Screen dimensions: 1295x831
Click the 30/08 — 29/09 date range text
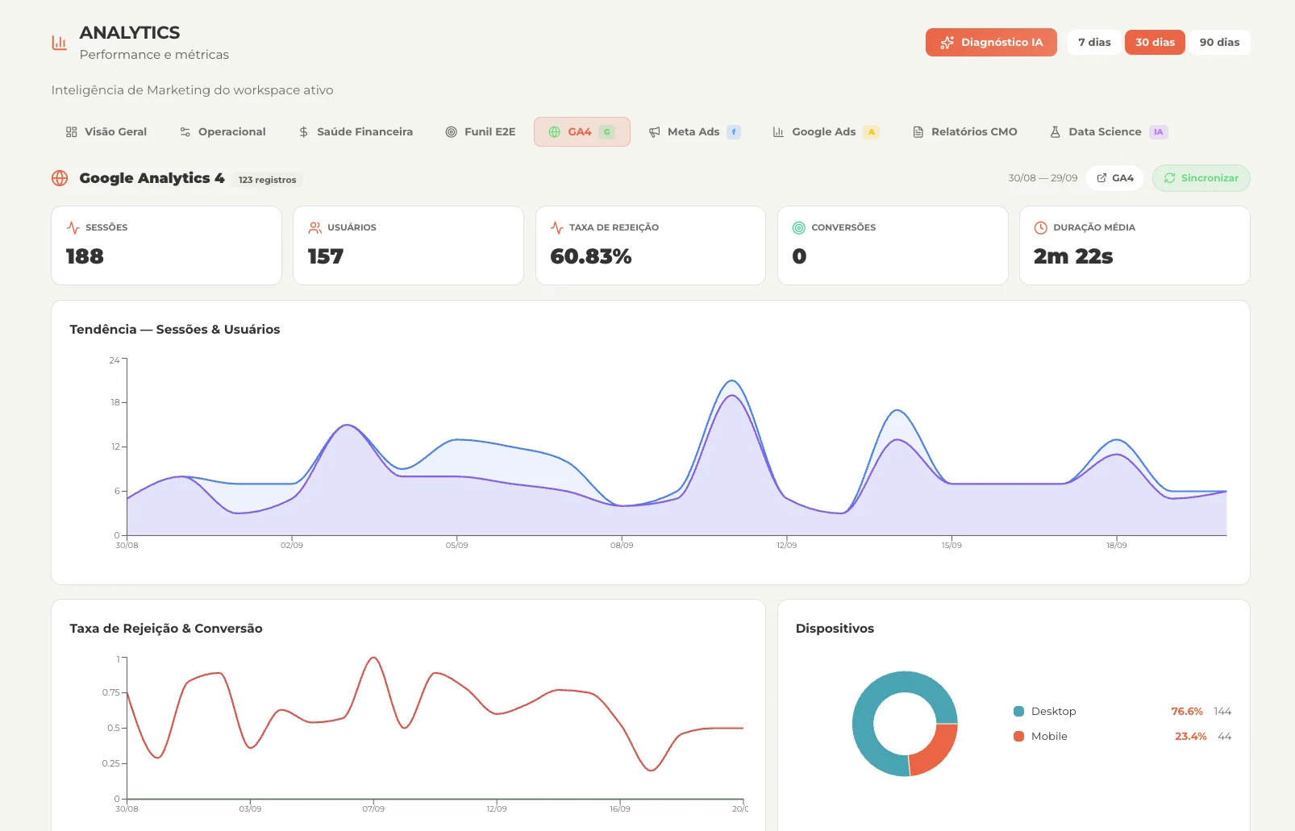pos(1043,178)
